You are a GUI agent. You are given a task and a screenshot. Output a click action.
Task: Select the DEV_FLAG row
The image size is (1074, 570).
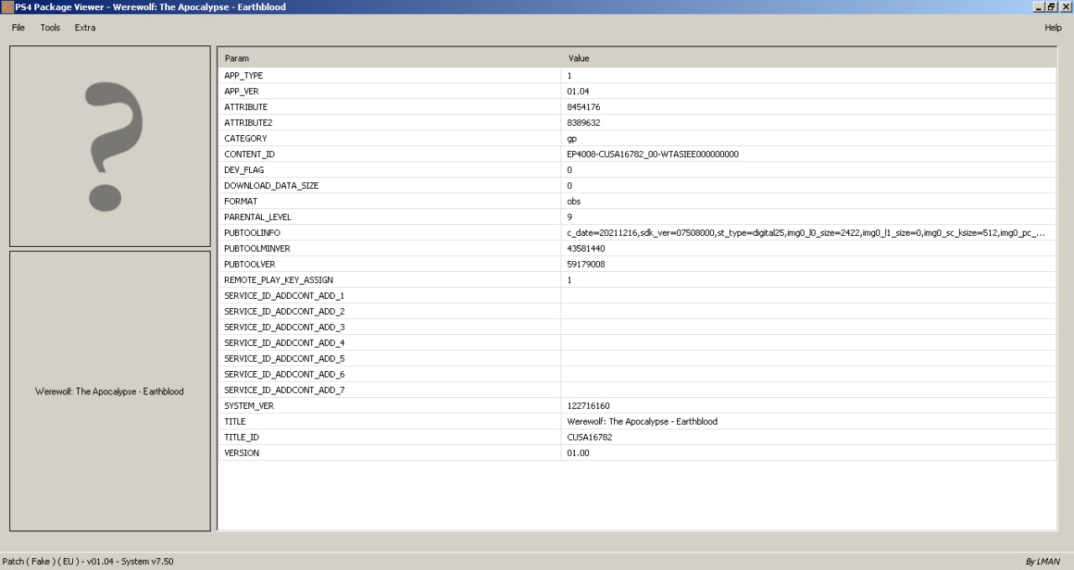pyautogui.click(x=637, y=170)
